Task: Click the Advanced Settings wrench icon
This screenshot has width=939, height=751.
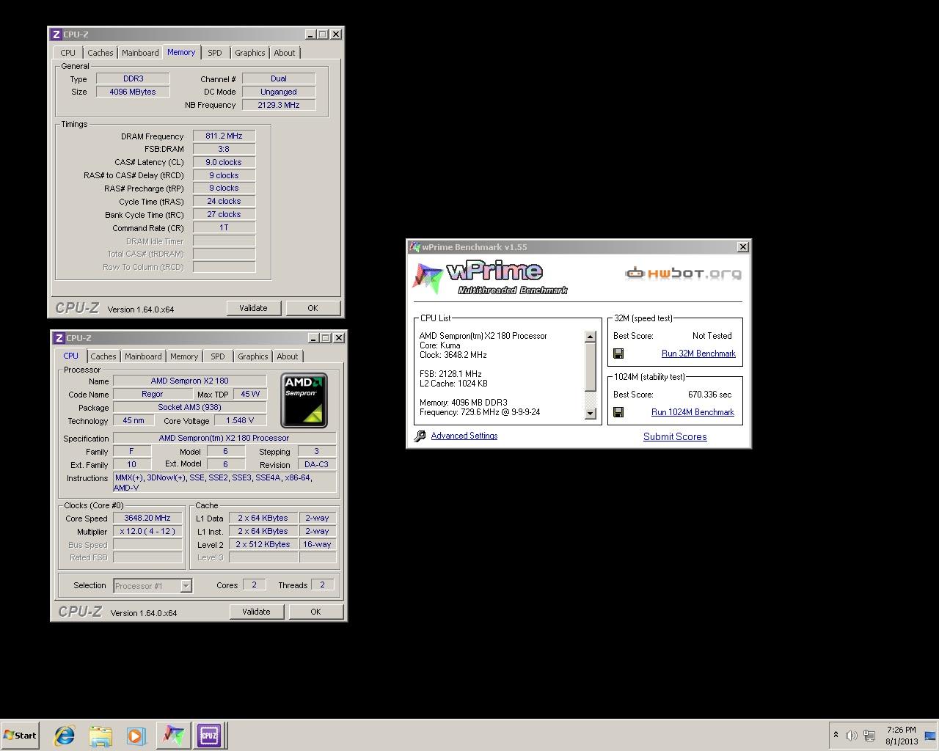Action: (x=420, y=436)
